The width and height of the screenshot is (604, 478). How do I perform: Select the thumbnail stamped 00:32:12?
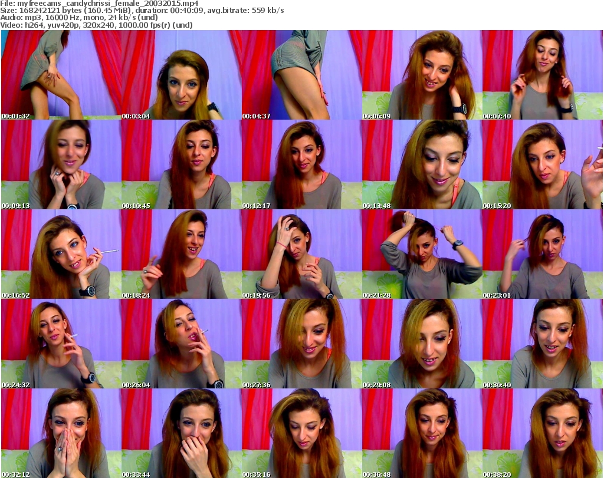click(61, 433)
